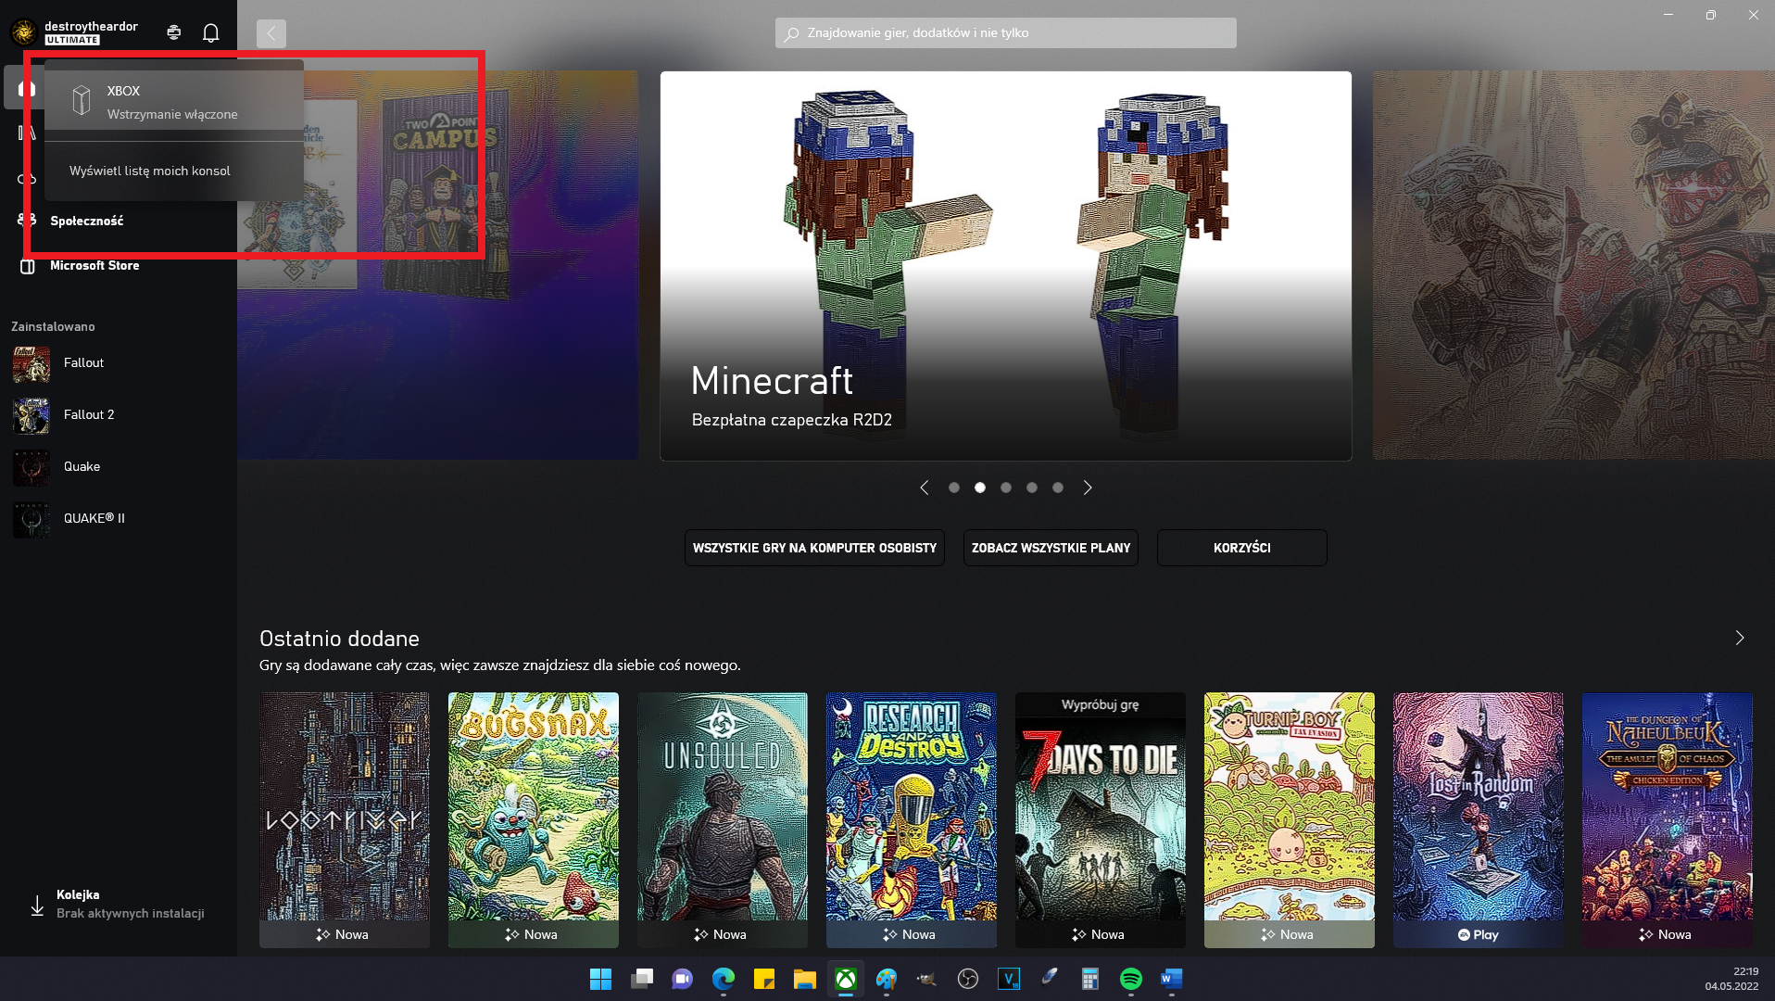Click Zobacz wszystkie plany button
Screen dimensions: 1775x1001
point(1050,548)
